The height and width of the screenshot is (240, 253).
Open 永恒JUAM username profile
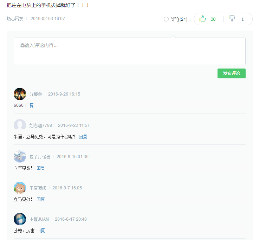pos(39,219)
